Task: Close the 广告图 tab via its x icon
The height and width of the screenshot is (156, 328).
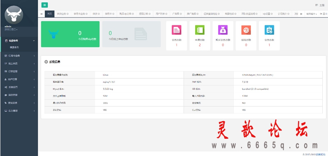Action: [x=181, y=14]
